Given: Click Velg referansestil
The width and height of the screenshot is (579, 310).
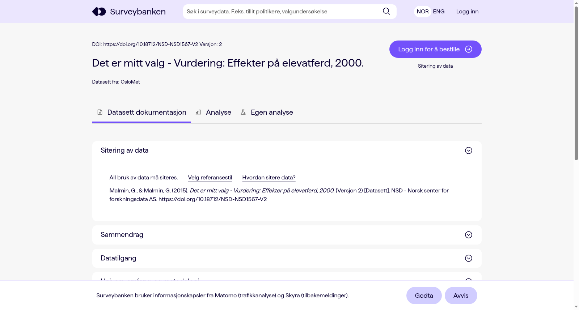Looking at the screenshot, I should click(x=210, y=178).
